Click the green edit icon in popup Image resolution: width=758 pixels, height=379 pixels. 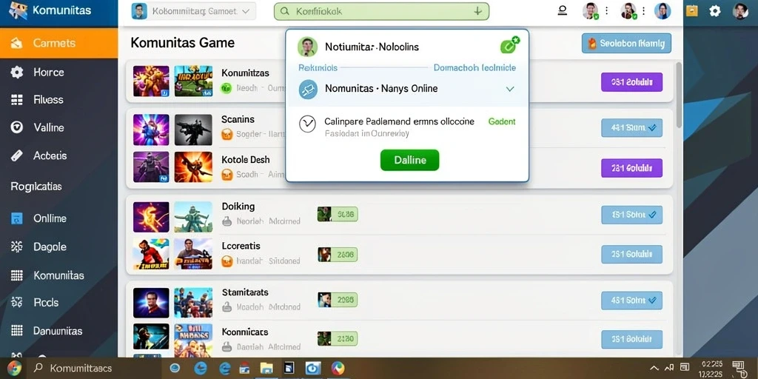(x=509, y=45)
